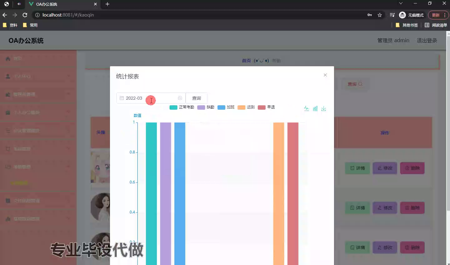Expand the 个人中心 sidebar menu

[38, 76]
